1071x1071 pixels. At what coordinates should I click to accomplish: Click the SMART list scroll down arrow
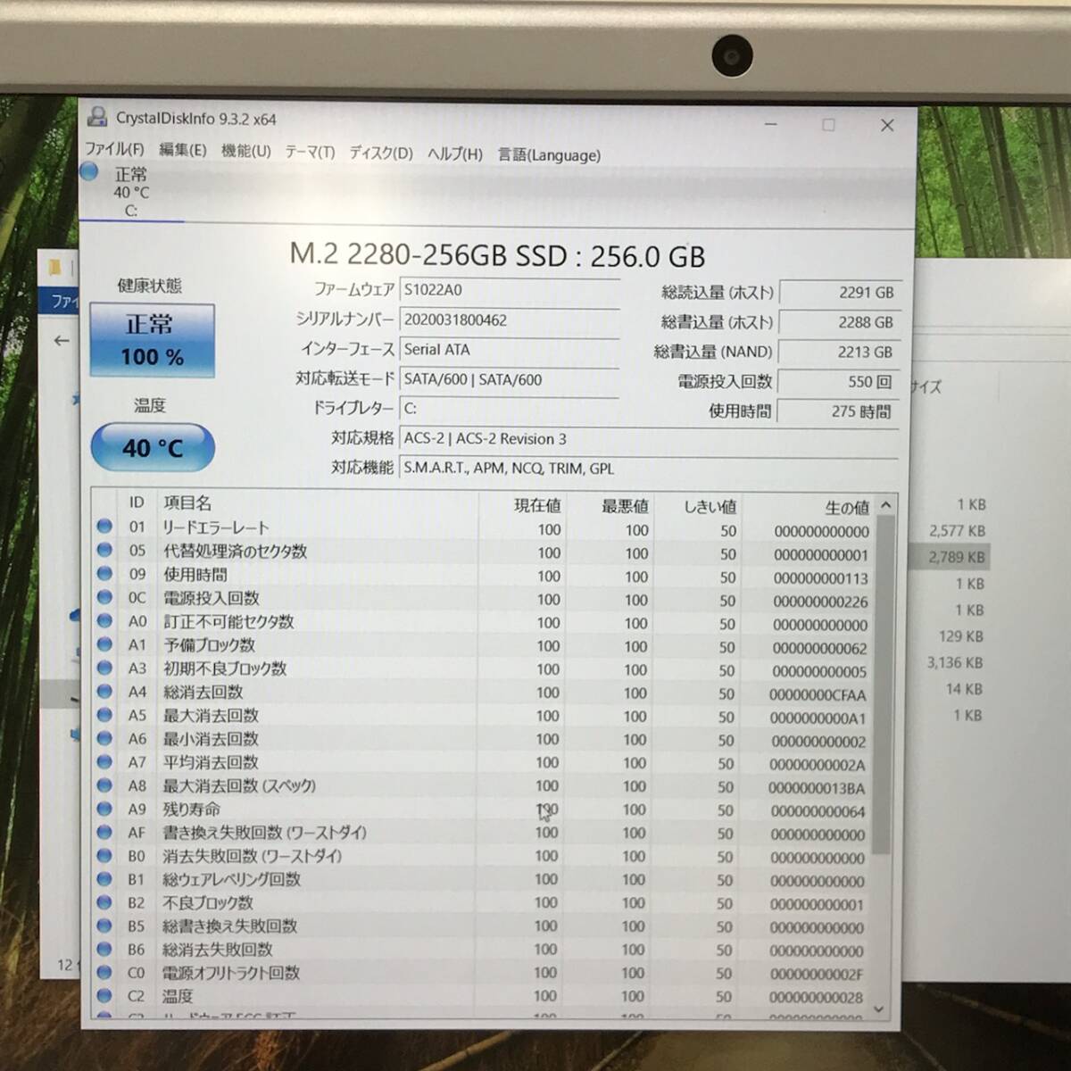(879, 1009)
